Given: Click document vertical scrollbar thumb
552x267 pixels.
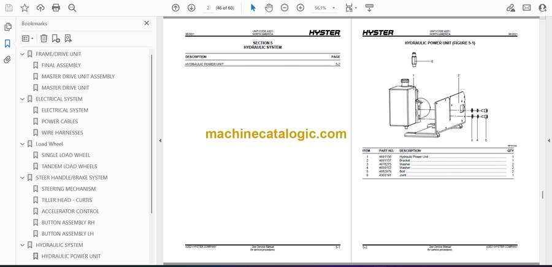Looking at the screenshot, I should 543,195.
